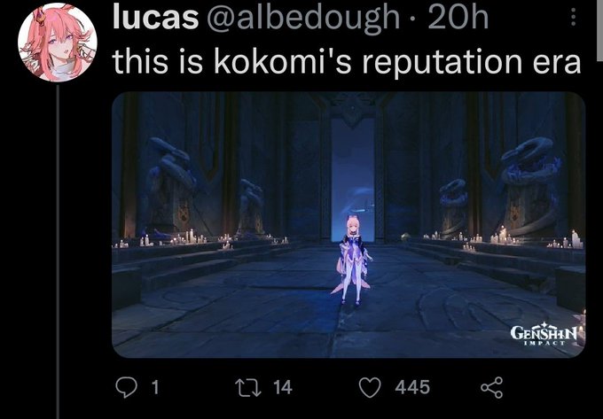
Task: Open the three-dot more options menu
Action: pos(573,18)
